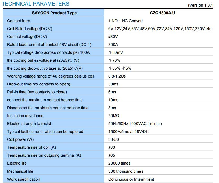Click the (Version 1.37) label

(201, 5)
